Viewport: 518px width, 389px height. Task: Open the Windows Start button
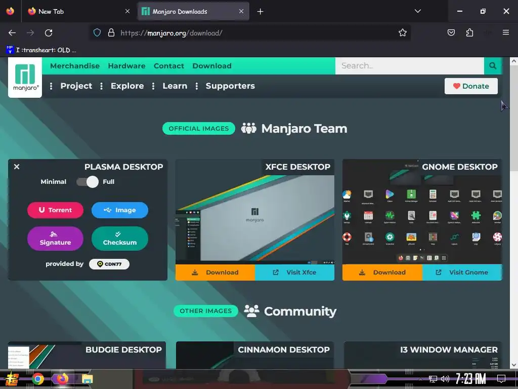(x=12, y=379)
